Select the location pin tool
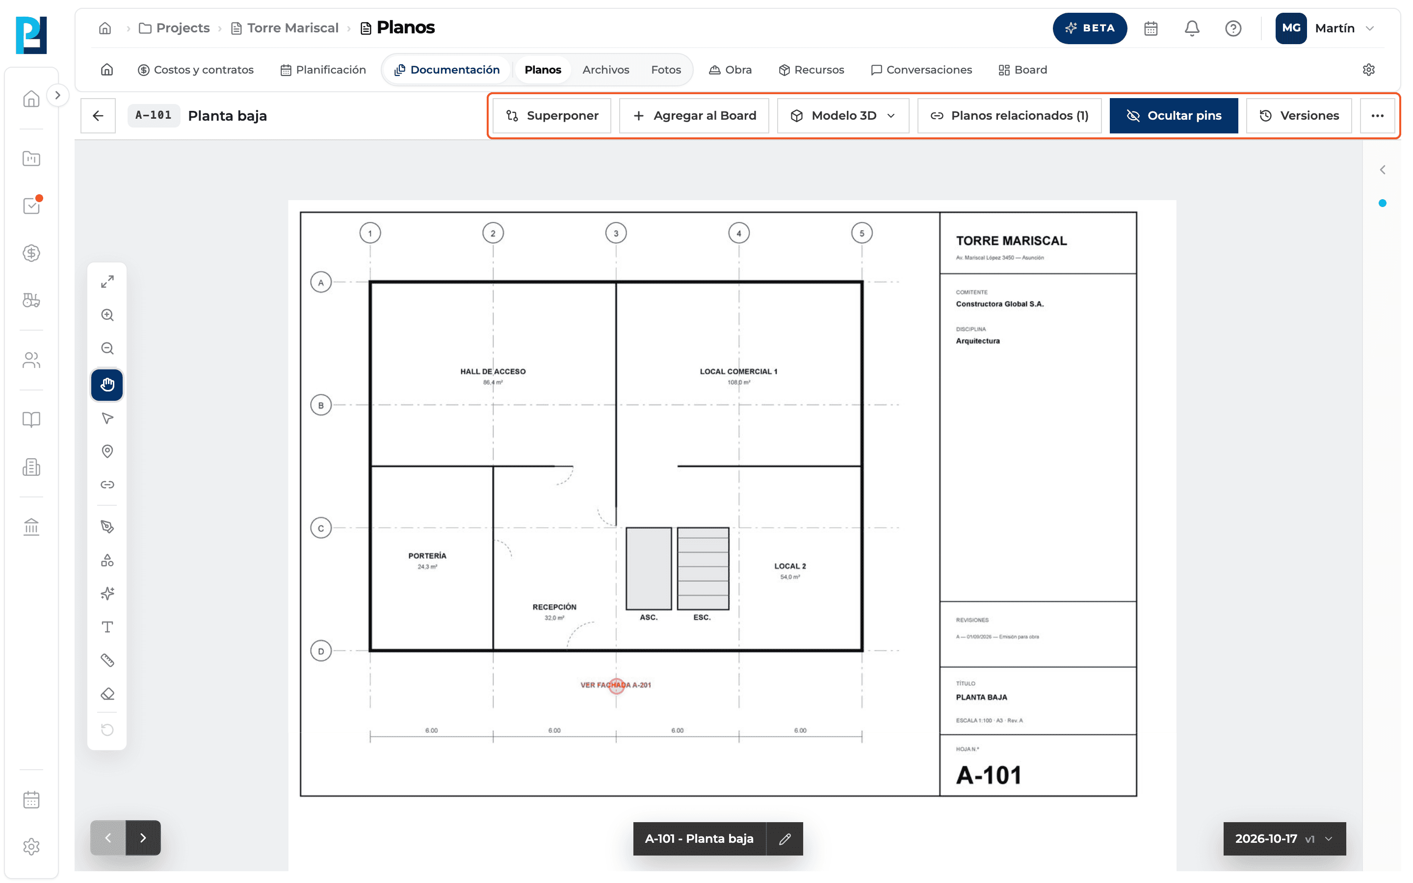 click(107, 451)
